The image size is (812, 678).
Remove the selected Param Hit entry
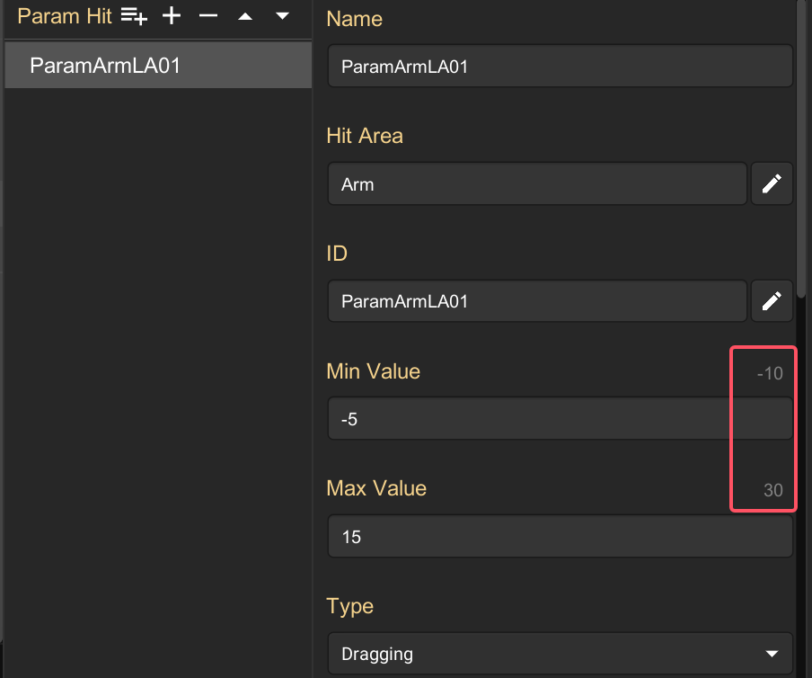(208, 16)
